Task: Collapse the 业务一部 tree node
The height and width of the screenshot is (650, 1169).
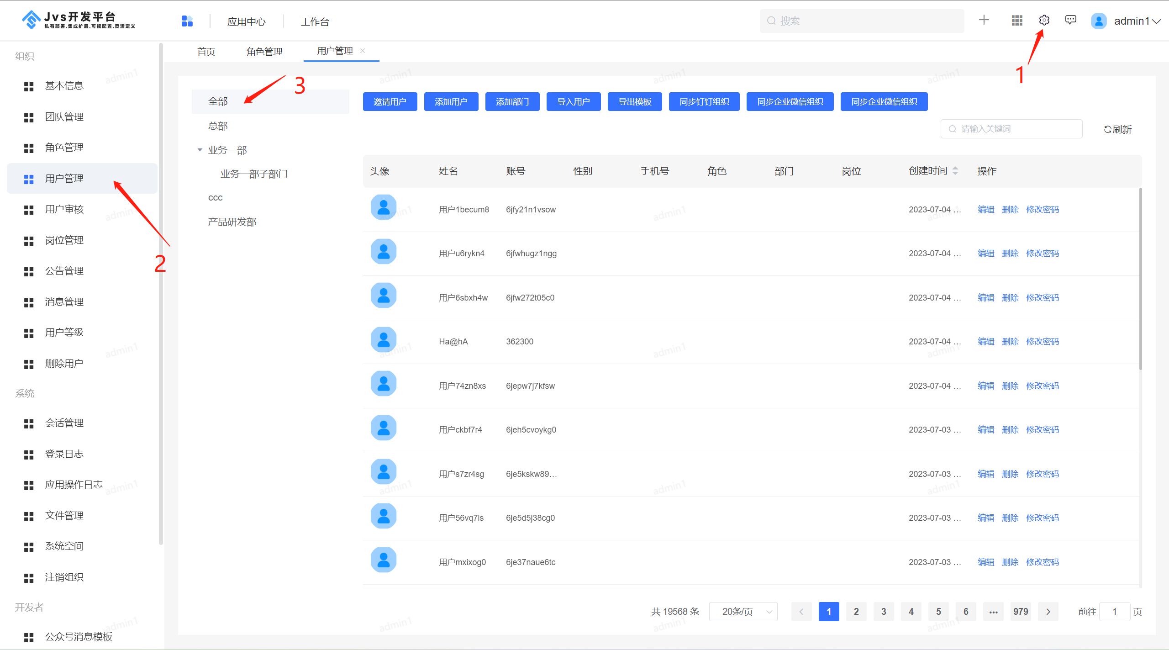Action: pyautogui.click(x=200, y=150)
